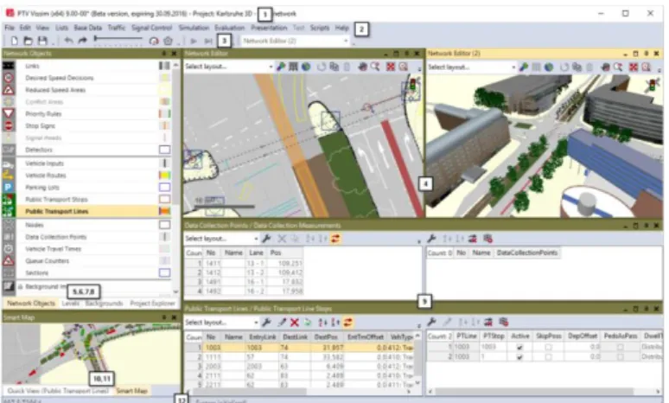Select public transport line row 1115

[300, 357]
